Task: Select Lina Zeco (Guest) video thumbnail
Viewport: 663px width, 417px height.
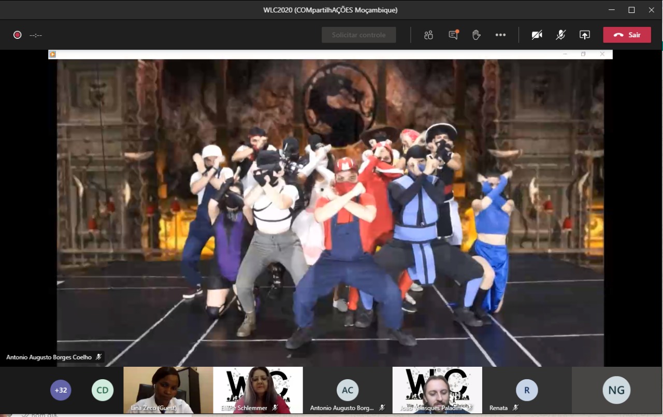Action: (168, 390)
